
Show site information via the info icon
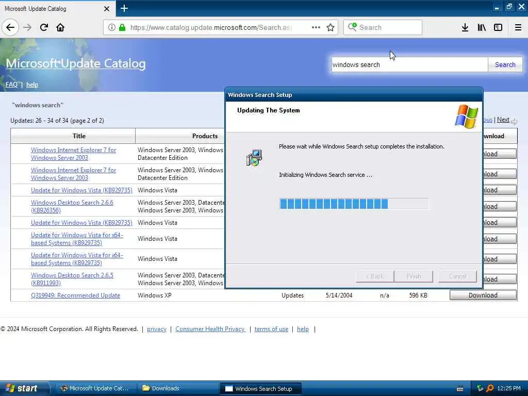pos(112,27)
